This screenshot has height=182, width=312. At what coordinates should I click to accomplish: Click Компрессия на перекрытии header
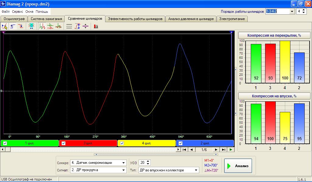click(274, 35)
